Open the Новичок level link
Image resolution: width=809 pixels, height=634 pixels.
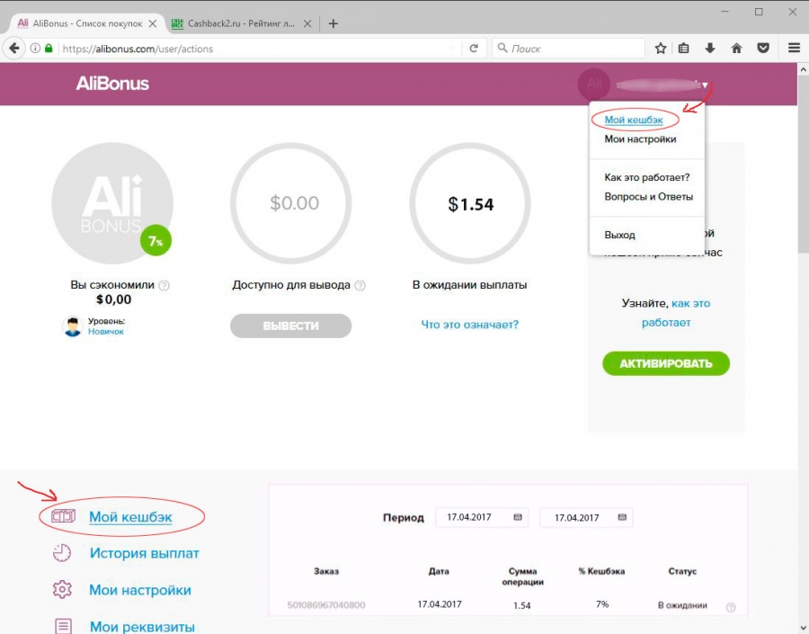(x=106, y=332)
